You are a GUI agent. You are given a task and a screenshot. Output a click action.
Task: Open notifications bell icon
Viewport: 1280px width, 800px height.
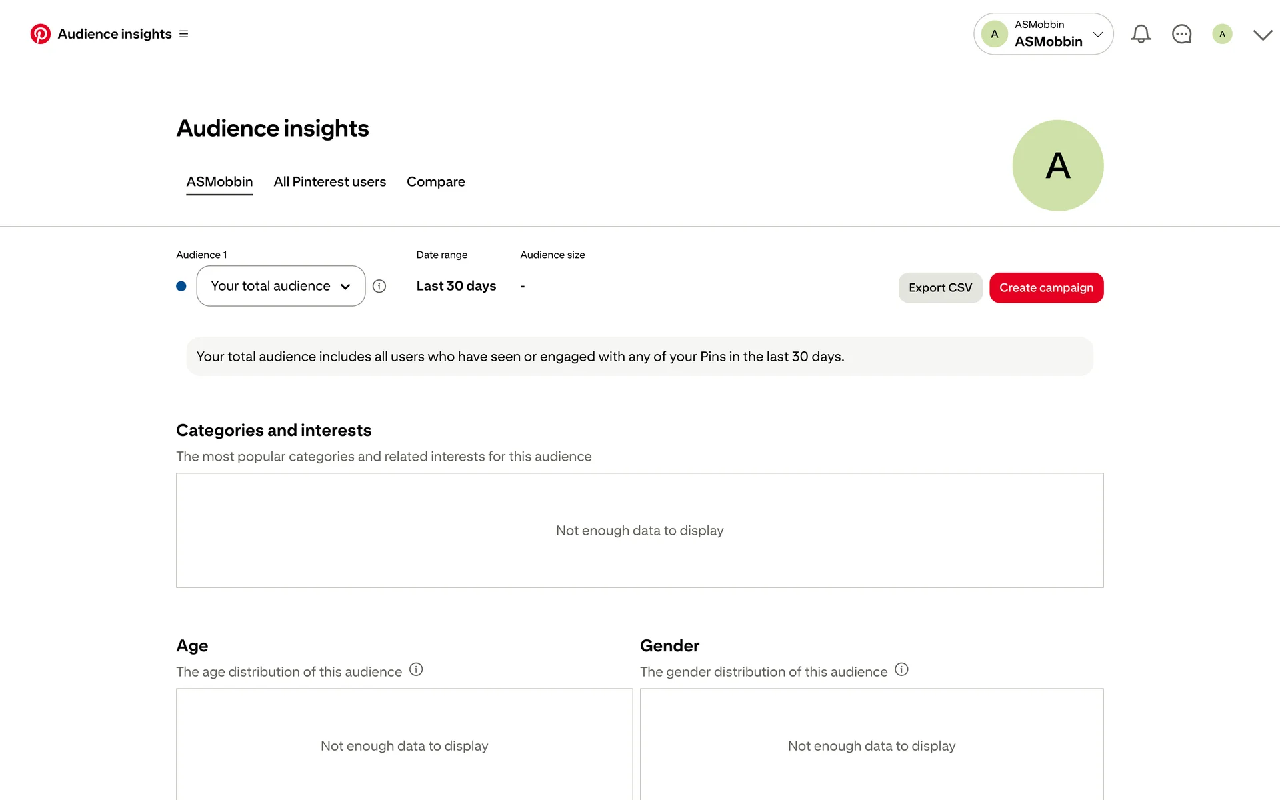(1141, 34)
